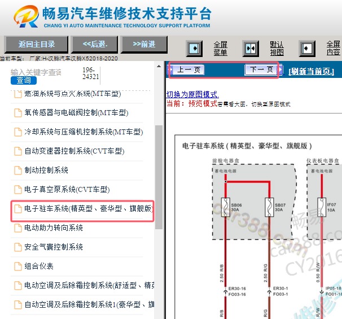This screenshot has height=319, width=342.
Task: Click diagram title 电子驻车系统
Action: tap(247, 146)
